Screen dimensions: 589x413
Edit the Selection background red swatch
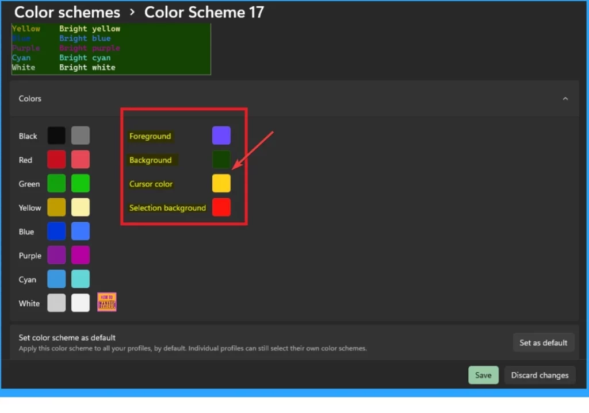tap(221, 207)
